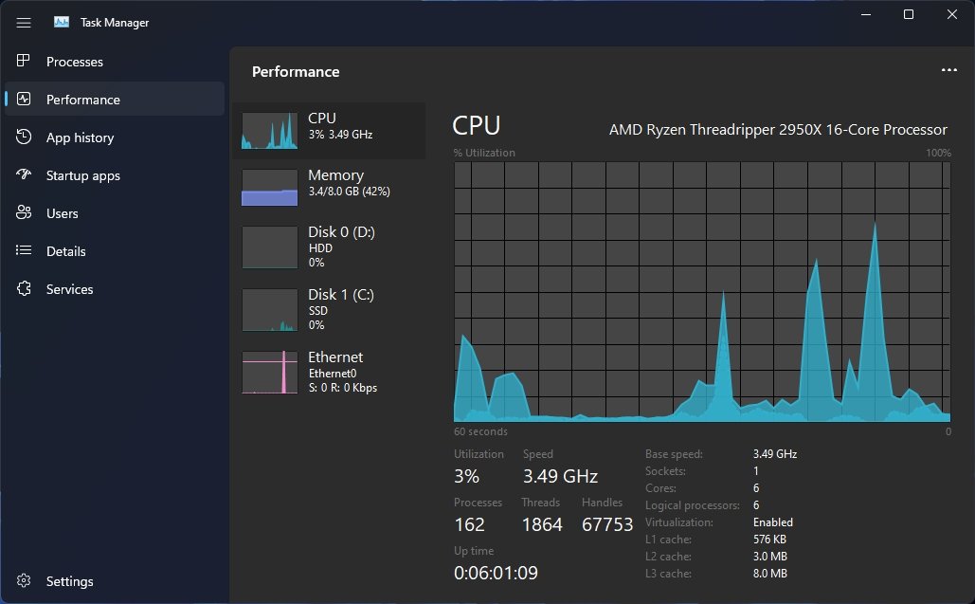
Task: Click the Task Manager title bar icon
Action: [62, 23]
